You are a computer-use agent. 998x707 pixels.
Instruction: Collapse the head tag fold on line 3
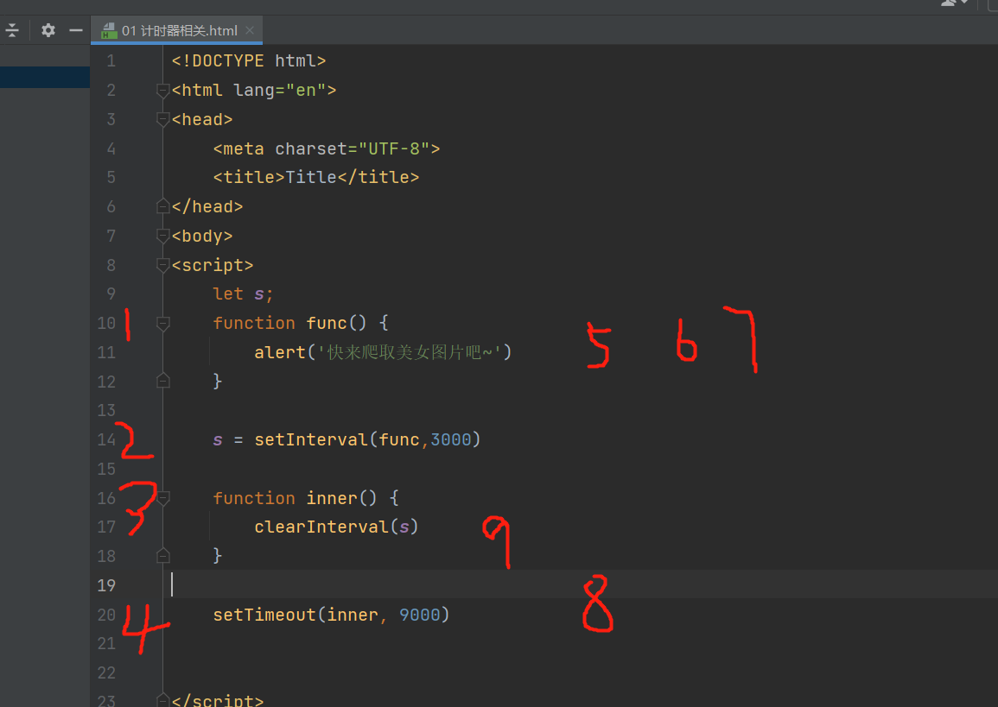click(163, 119)
